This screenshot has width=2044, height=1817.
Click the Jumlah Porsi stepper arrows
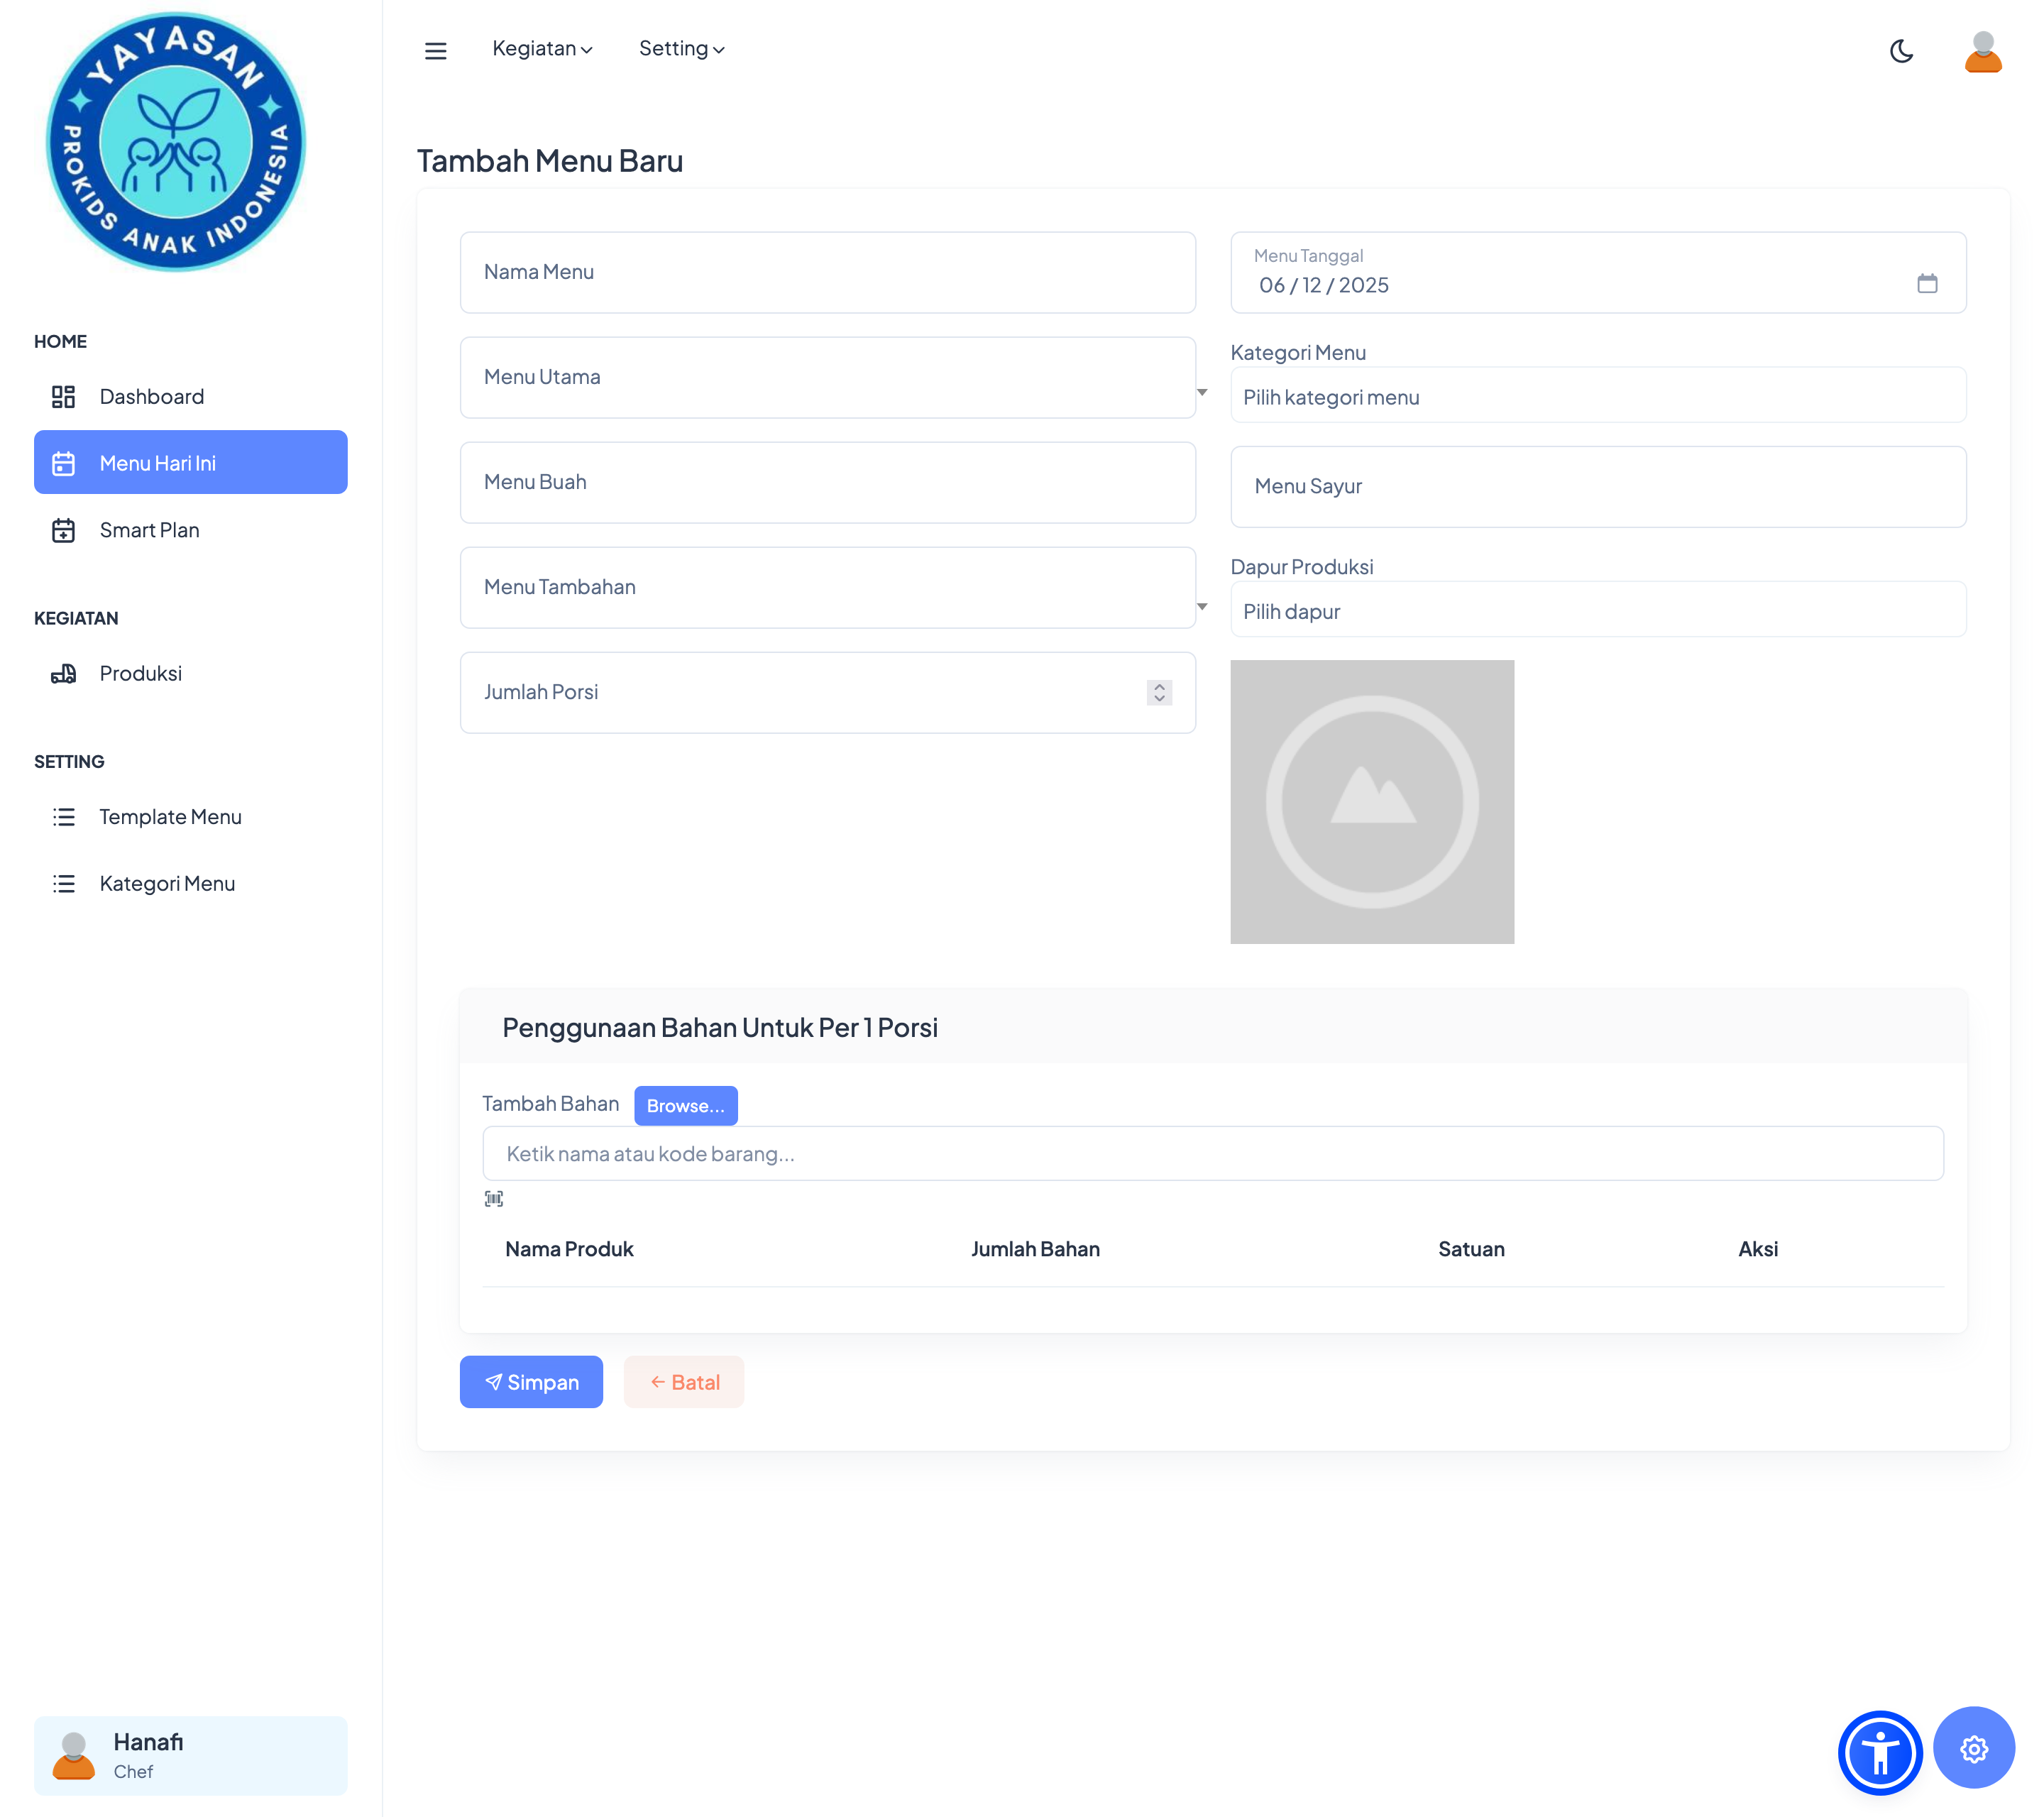(1159, 692)
